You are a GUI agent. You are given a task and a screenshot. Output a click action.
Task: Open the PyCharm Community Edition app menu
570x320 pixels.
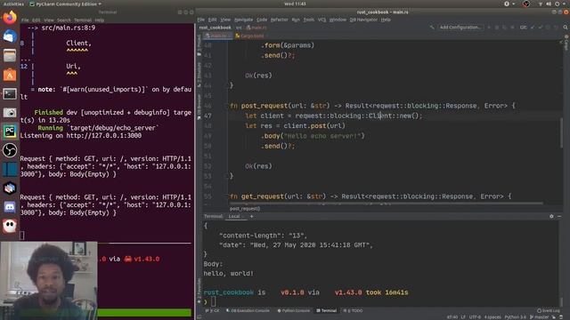(65, 4)
